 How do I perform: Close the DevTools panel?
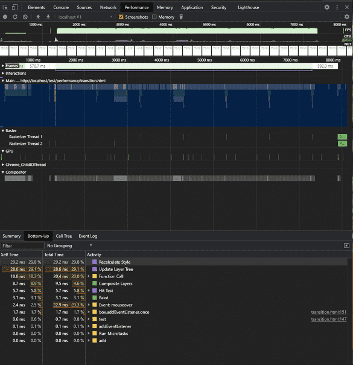pos(347,7)
